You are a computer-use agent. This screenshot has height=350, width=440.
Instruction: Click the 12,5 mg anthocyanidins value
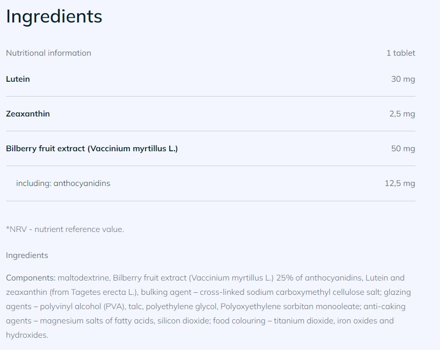[400, 183]
